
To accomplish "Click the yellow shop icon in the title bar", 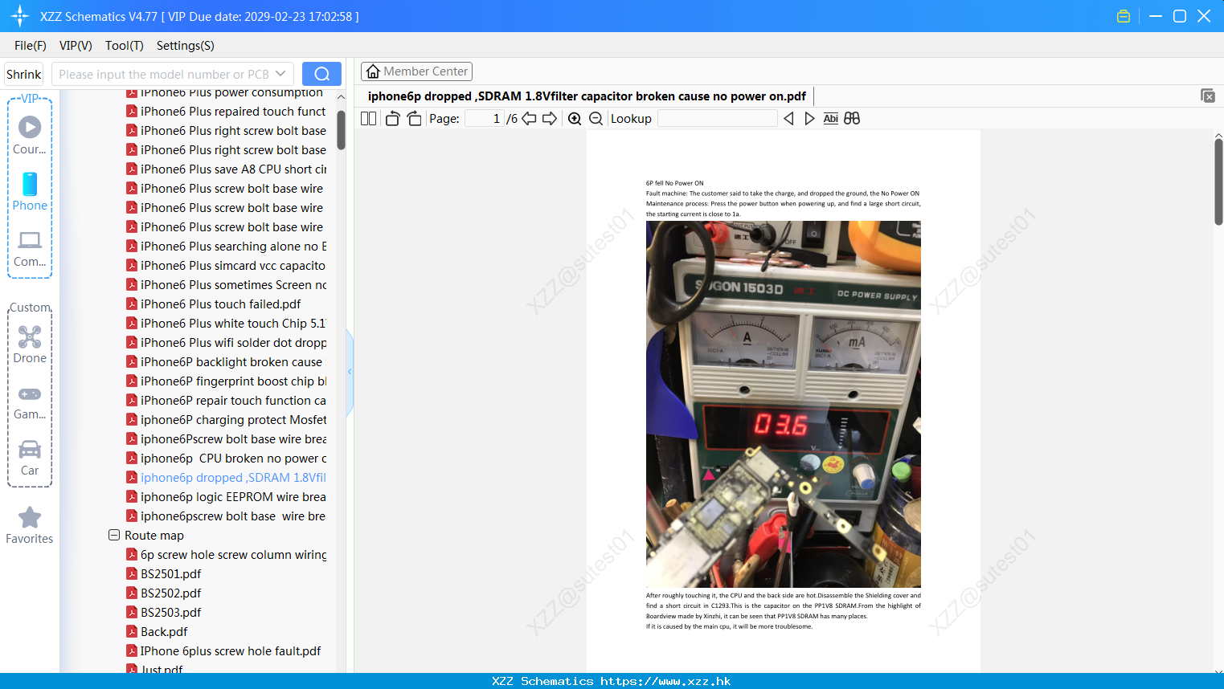I will (1124, 16).
